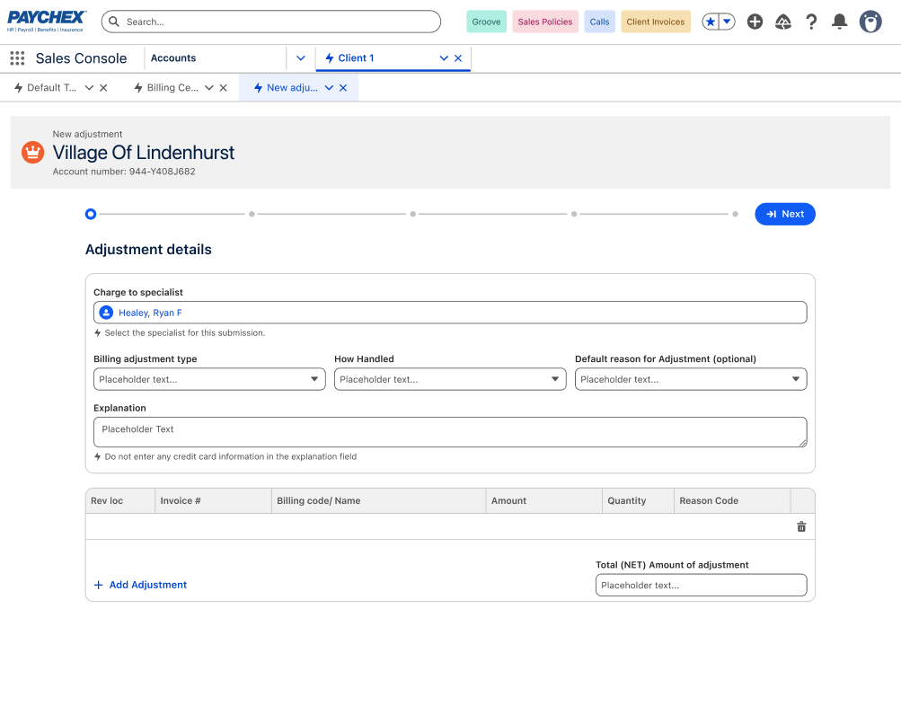
Task: Click the Next button
Action: [785, 215]
